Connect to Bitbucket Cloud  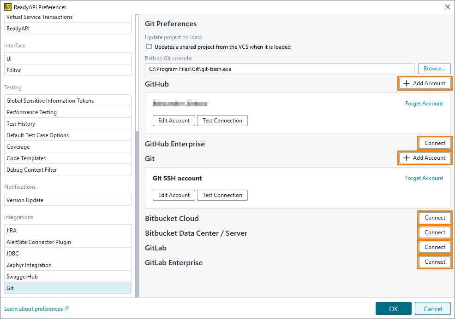click(435, 218)
